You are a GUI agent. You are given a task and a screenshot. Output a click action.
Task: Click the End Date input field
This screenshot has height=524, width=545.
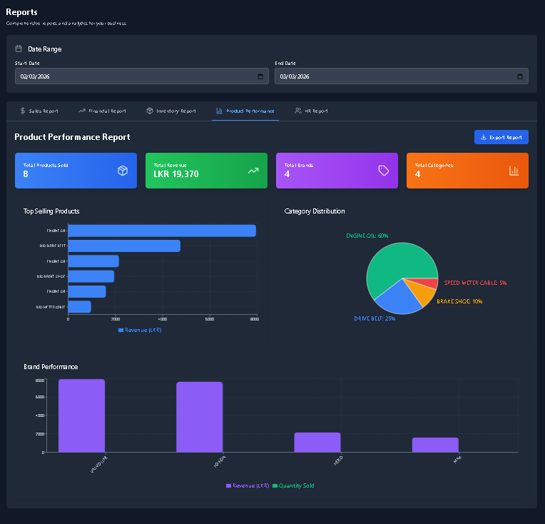tap(402, 76)
